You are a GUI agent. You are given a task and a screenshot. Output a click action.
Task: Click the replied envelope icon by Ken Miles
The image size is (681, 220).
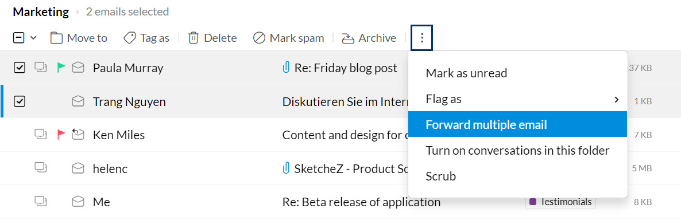(x=78, y=135)
